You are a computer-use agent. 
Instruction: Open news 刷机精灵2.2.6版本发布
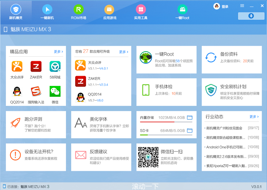(x=226, y=157)
